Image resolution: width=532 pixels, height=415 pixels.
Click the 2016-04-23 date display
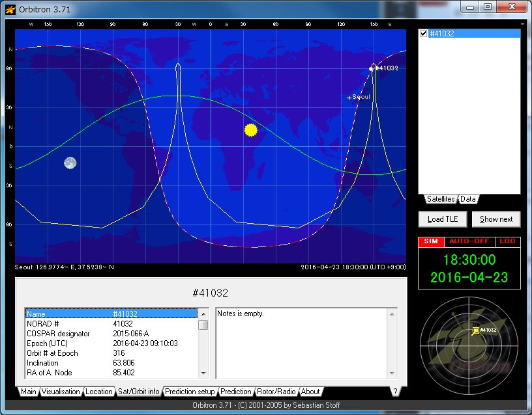(x=469, y=277)
